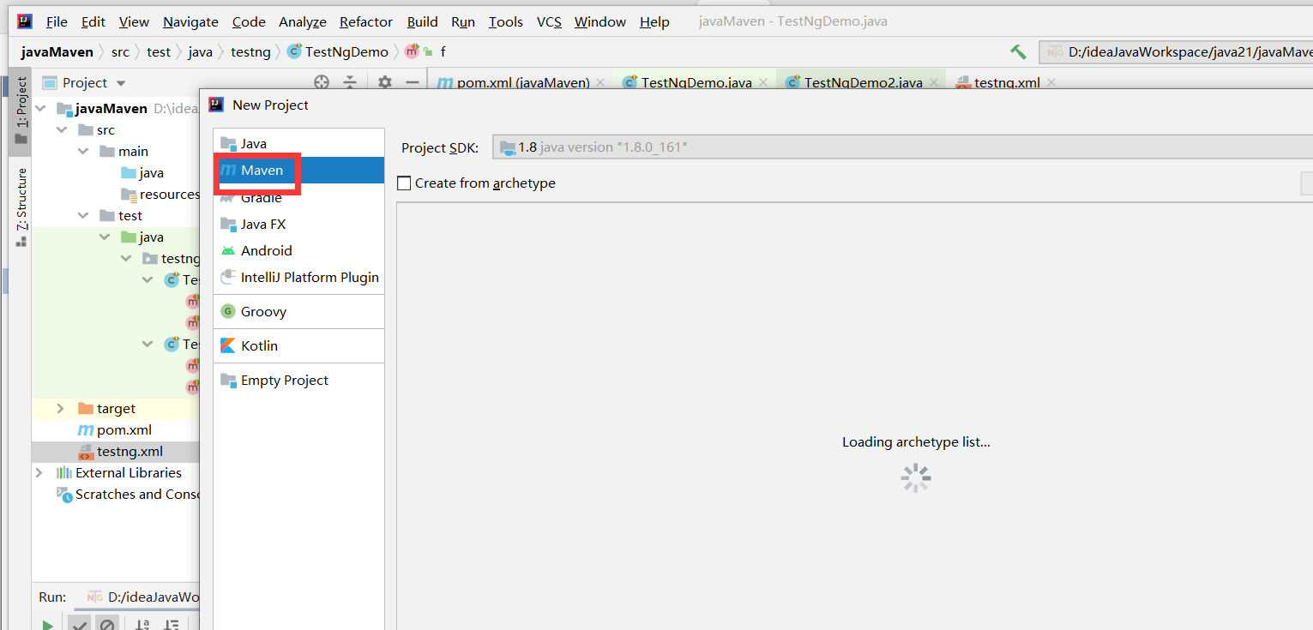Viewport: 1313px width, 630px height.
Task: Select the java folder under main
Action: click(142, 173)
